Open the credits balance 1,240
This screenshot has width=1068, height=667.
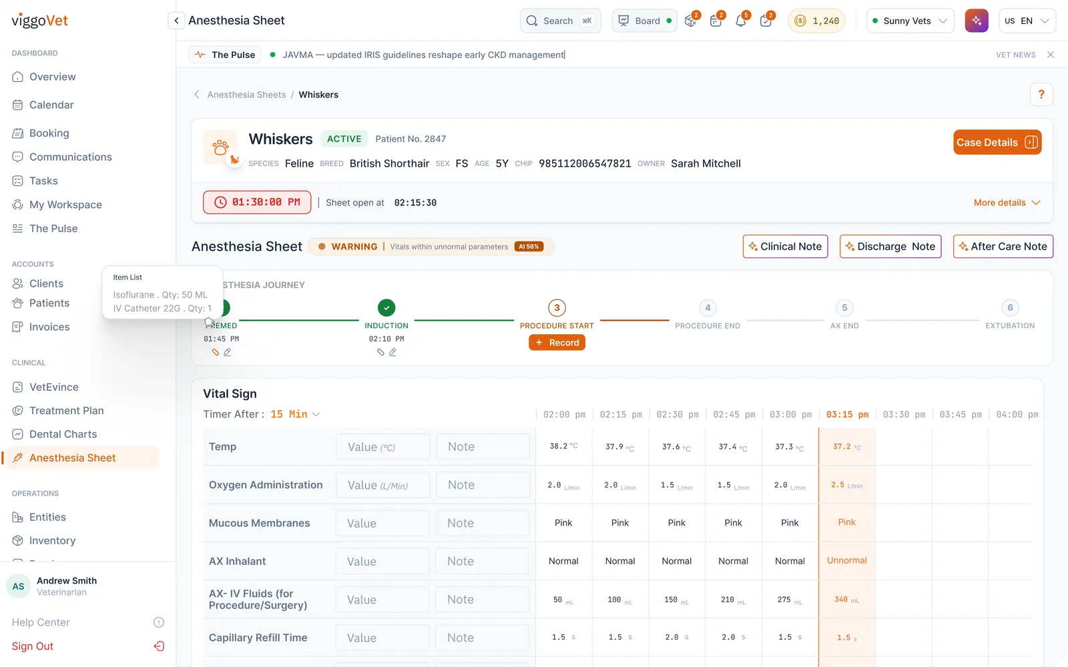tap(817, 21)
